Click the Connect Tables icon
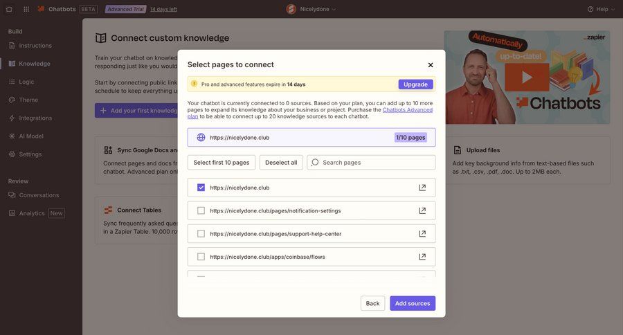The image size is (623, 335). click(108, 210)
